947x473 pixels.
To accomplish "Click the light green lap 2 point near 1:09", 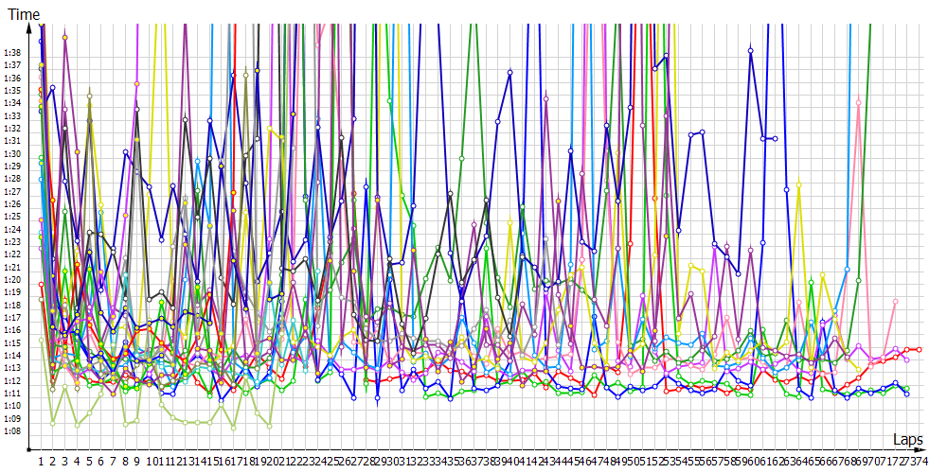I will point(53,422).
